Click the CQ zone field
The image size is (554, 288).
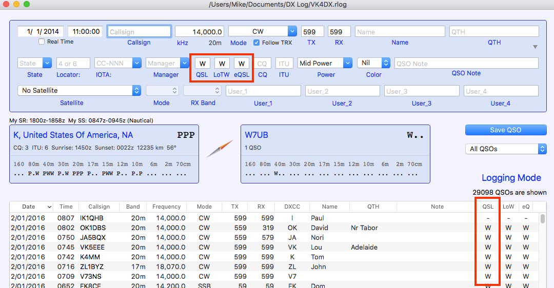point(262,64)
